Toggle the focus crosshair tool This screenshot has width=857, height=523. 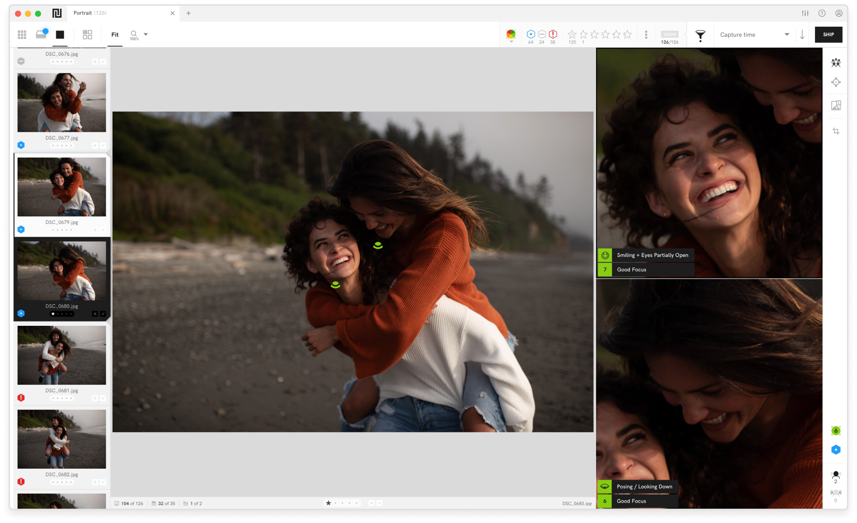[x=836, y=82]
